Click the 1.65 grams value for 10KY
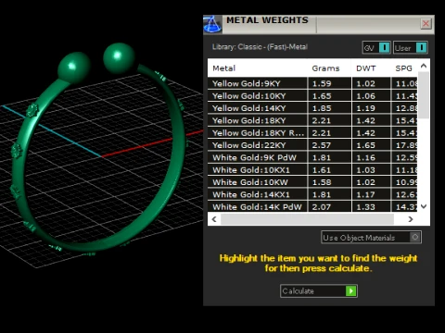 pyautogui.click(x=322, y=96)
